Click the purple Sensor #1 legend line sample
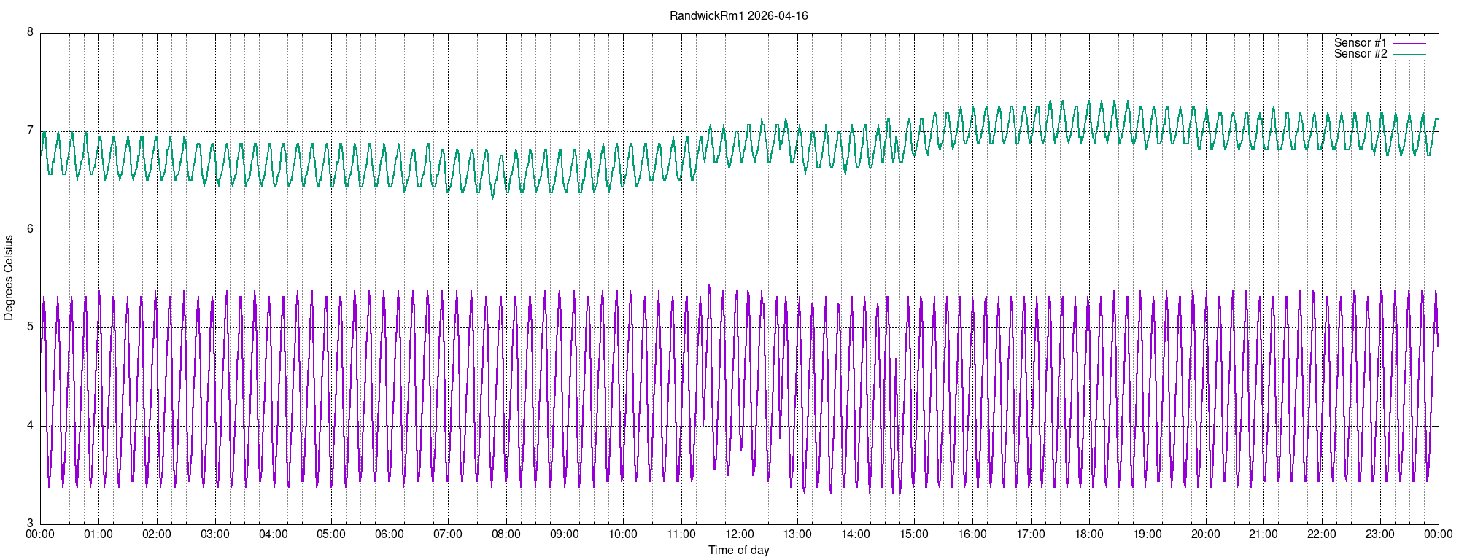This screenshot has width=1459, height=560. [x=1409, y=44]
